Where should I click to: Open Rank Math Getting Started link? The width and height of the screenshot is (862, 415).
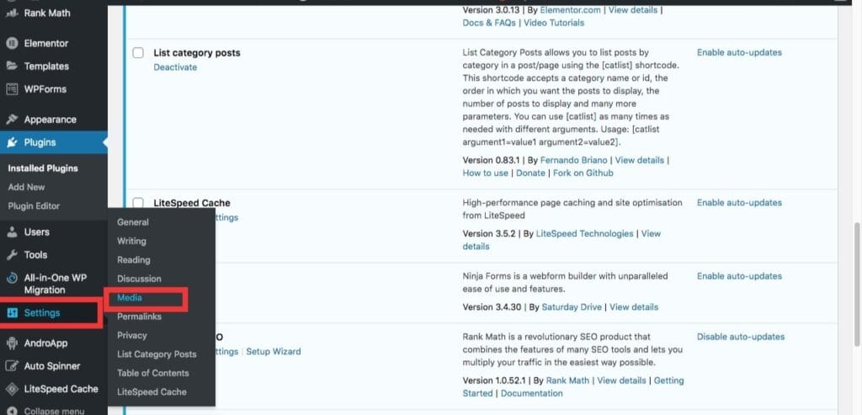pyautogui.click(x=573, y=387)
